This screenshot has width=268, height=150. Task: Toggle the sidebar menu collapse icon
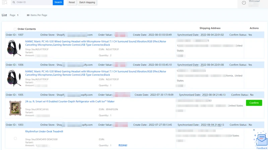4,2
